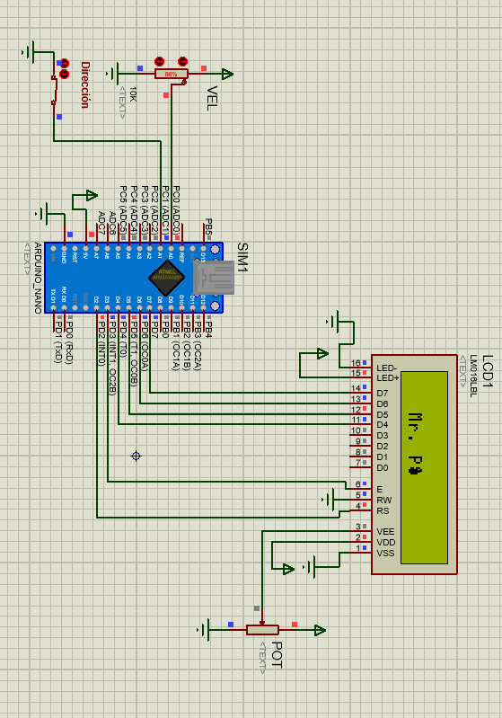502x718 pixels.
Task: Click the E pin label on the LCD
Action: (379, 490)
